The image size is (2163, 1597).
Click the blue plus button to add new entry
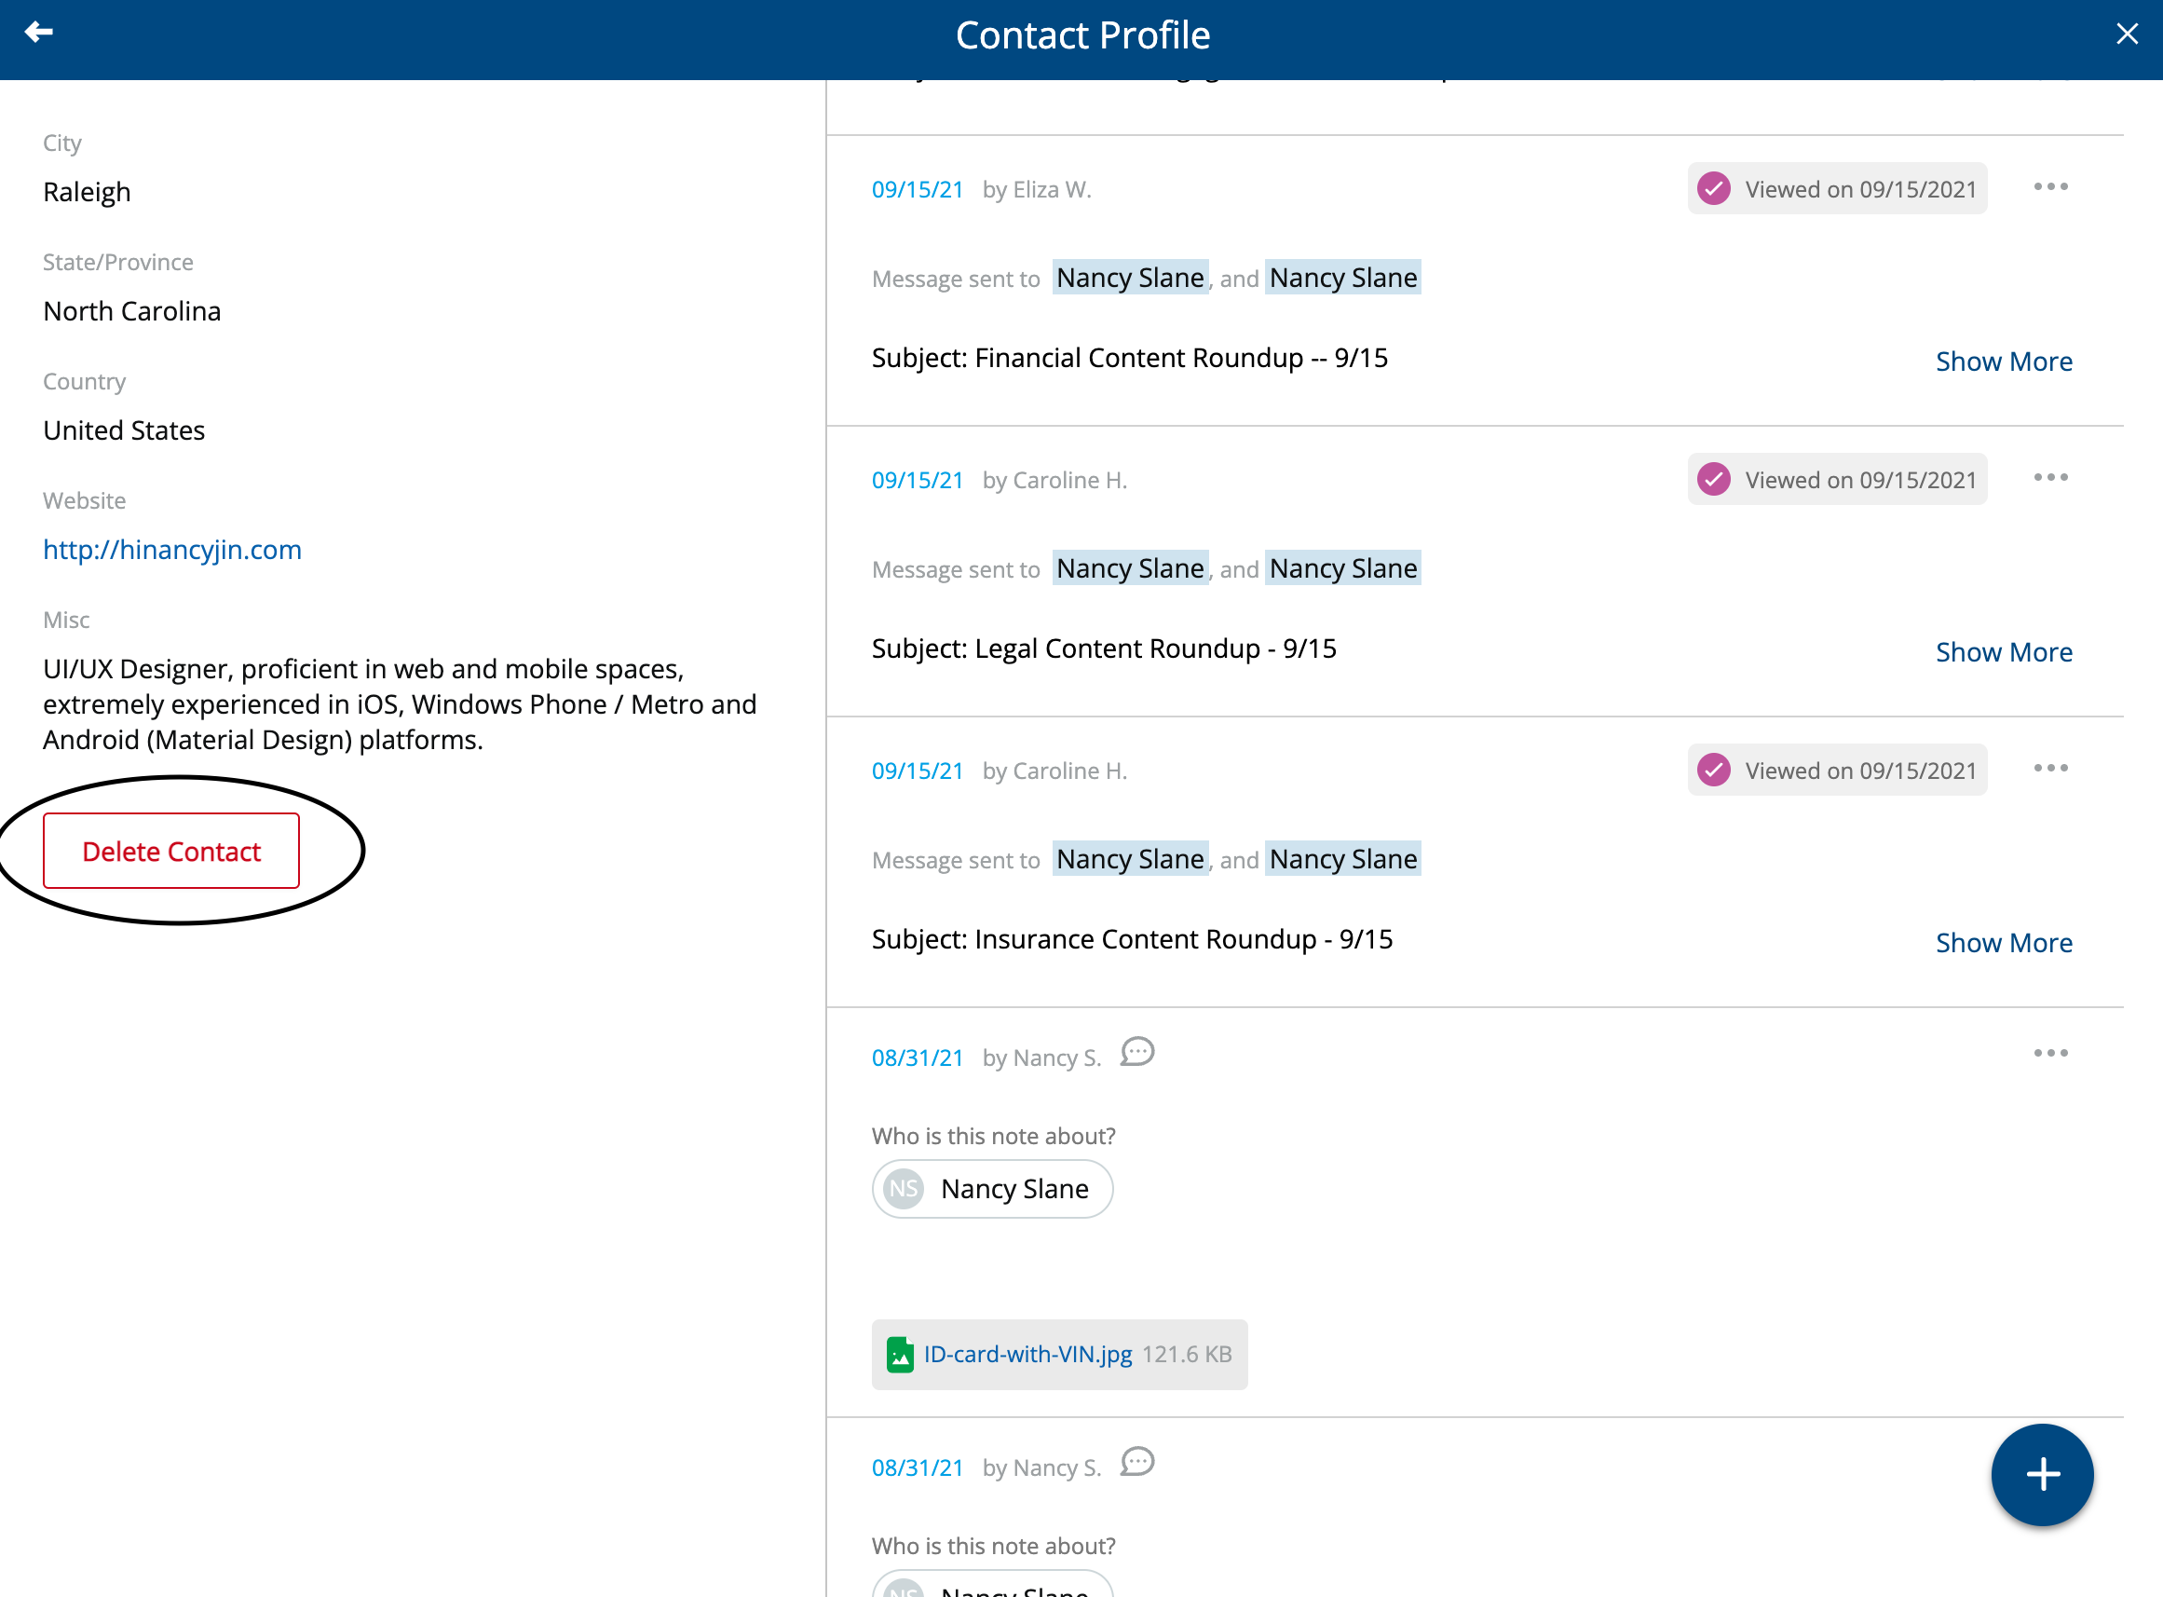coord(2041,1474)
